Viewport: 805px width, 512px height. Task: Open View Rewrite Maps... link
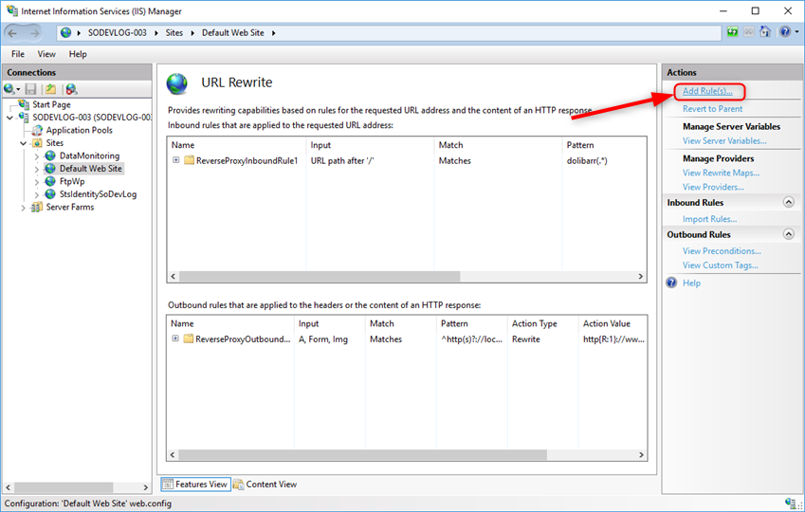(x=721, y=173)
